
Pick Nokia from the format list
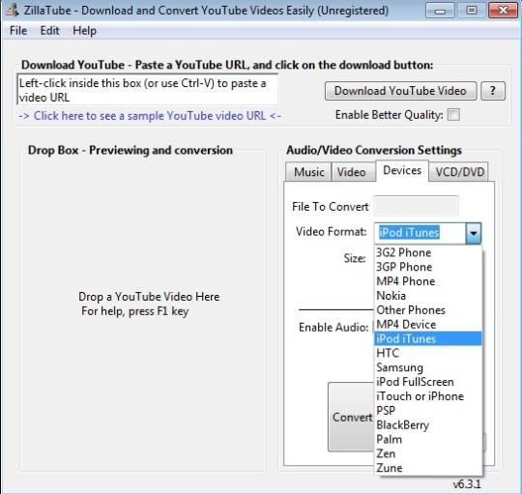pos(428,296)
